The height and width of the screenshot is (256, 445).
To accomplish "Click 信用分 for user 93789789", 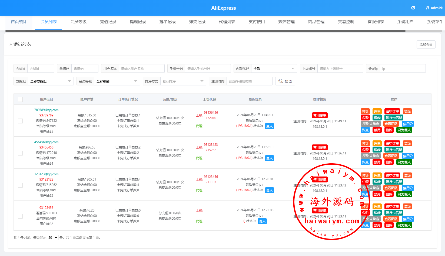I will [x=408, y=124].
